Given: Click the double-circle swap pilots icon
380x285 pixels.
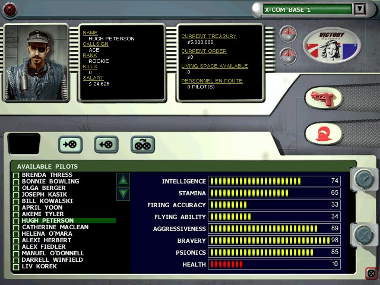Looking at the screenshot, I should pos(142,144).
